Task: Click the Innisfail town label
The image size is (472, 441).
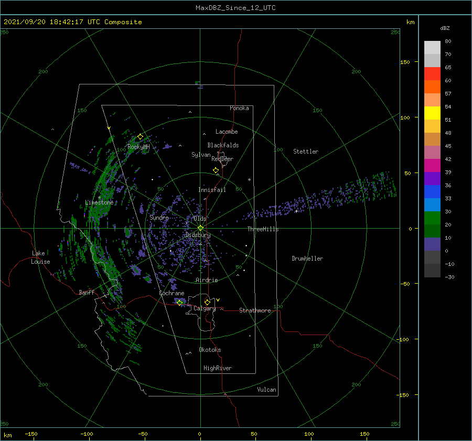Action: (x=212, y=190)
